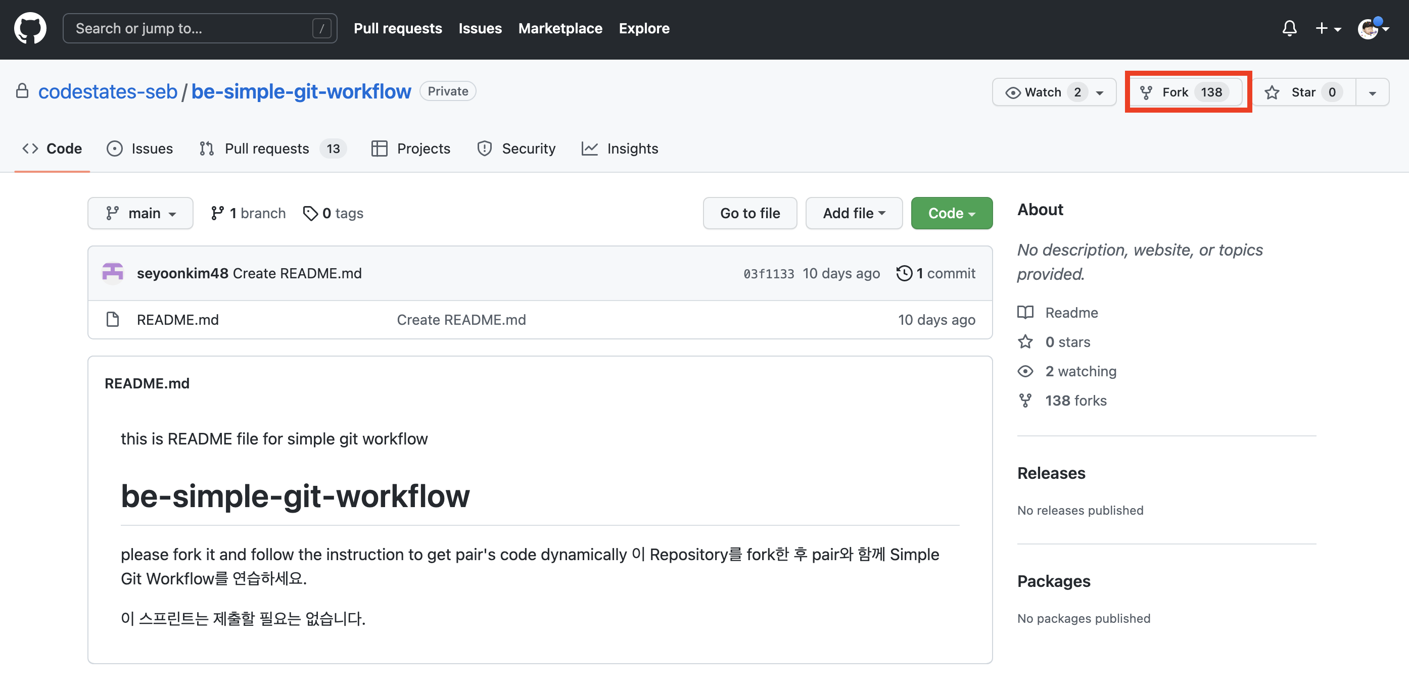Image resolution: width=1409 pixels, height=695 pixels.
Task: Go to Explore page
Action: [x=644, y=28]
